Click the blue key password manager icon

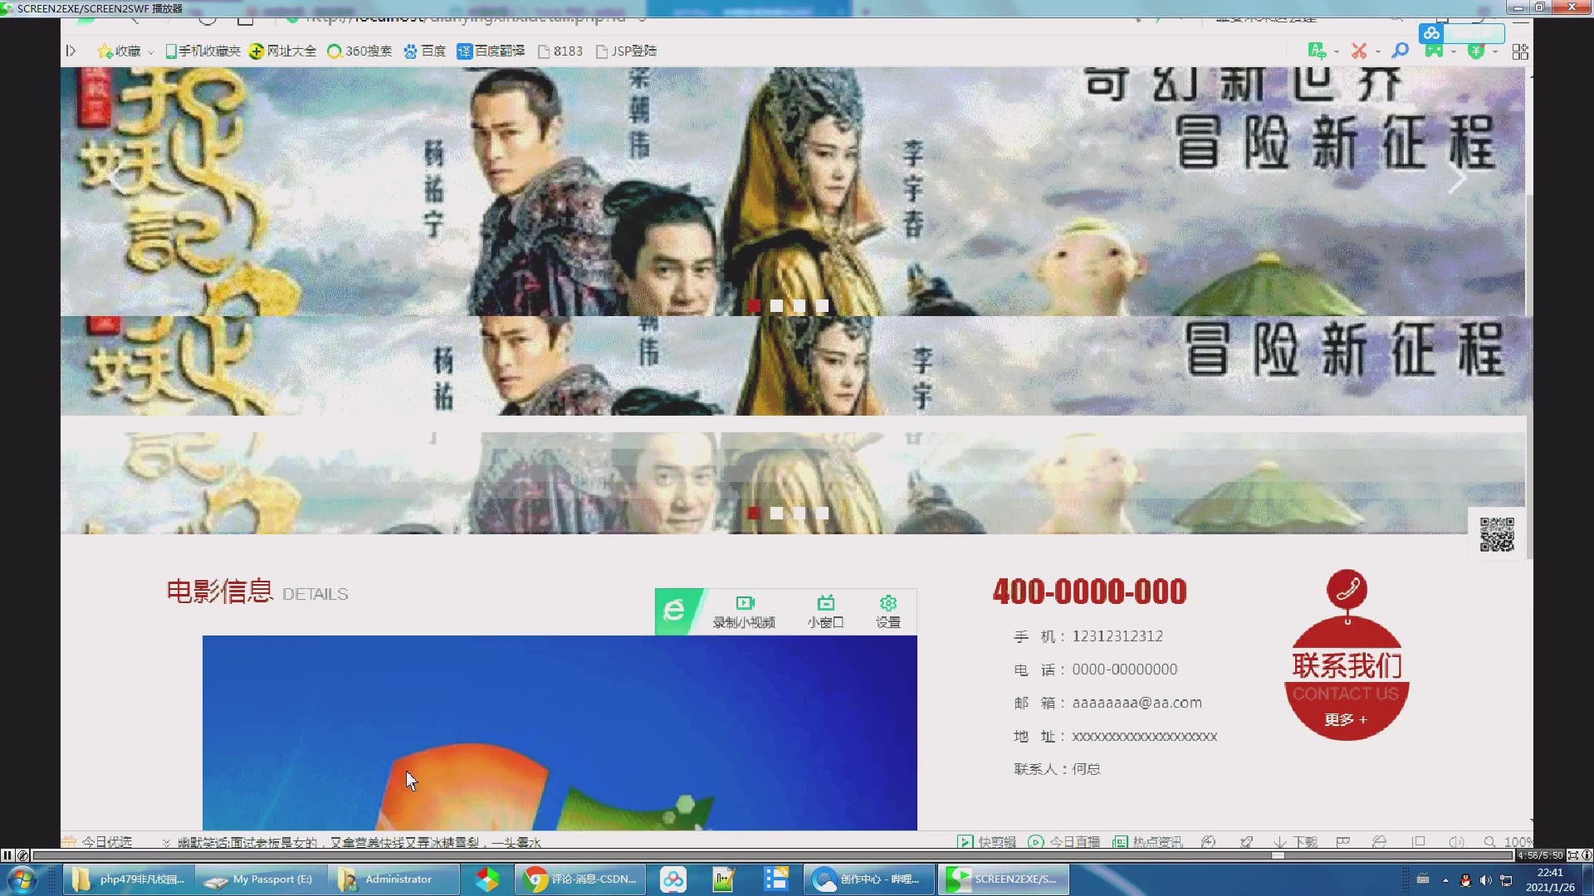pyautogui.click(x=1401, y=51)
